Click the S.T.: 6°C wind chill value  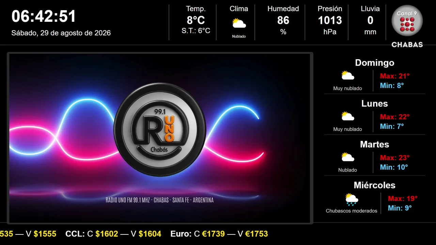coord(196,31)
